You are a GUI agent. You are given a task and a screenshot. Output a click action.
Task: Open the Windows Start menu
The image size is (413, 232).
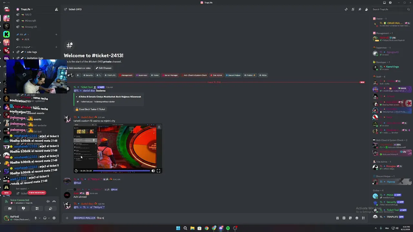(178, 228)
